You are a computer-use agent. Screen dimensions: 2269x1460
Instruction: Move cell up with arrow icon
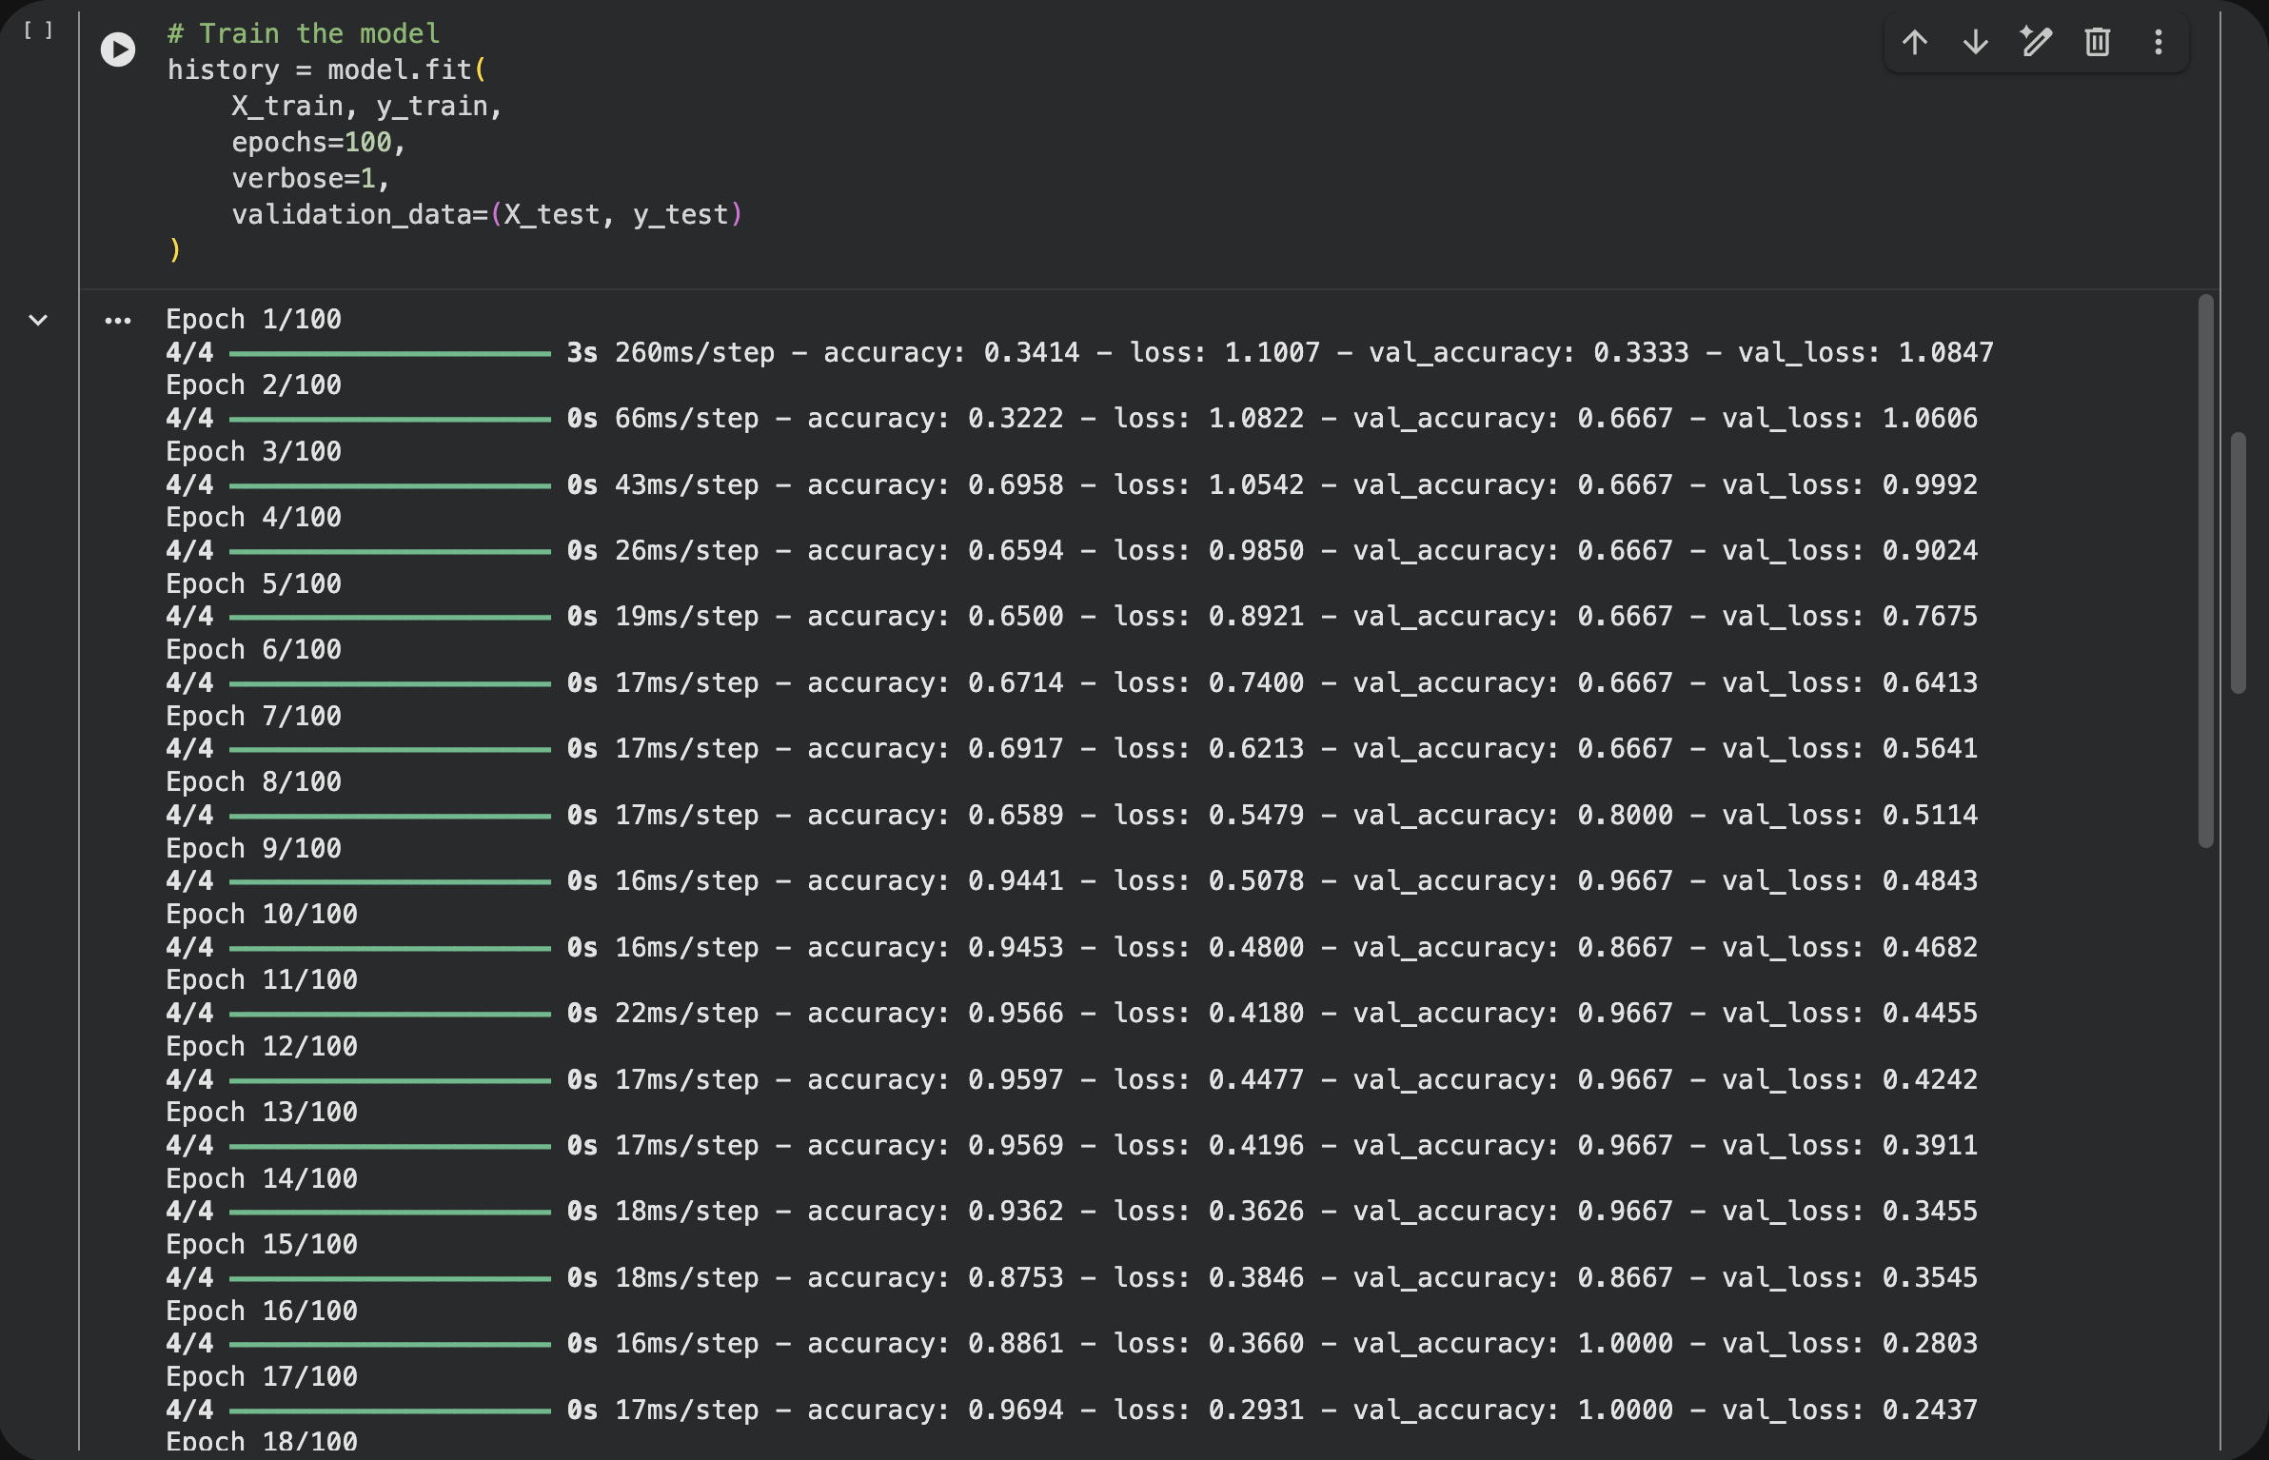coord(1915,42)
